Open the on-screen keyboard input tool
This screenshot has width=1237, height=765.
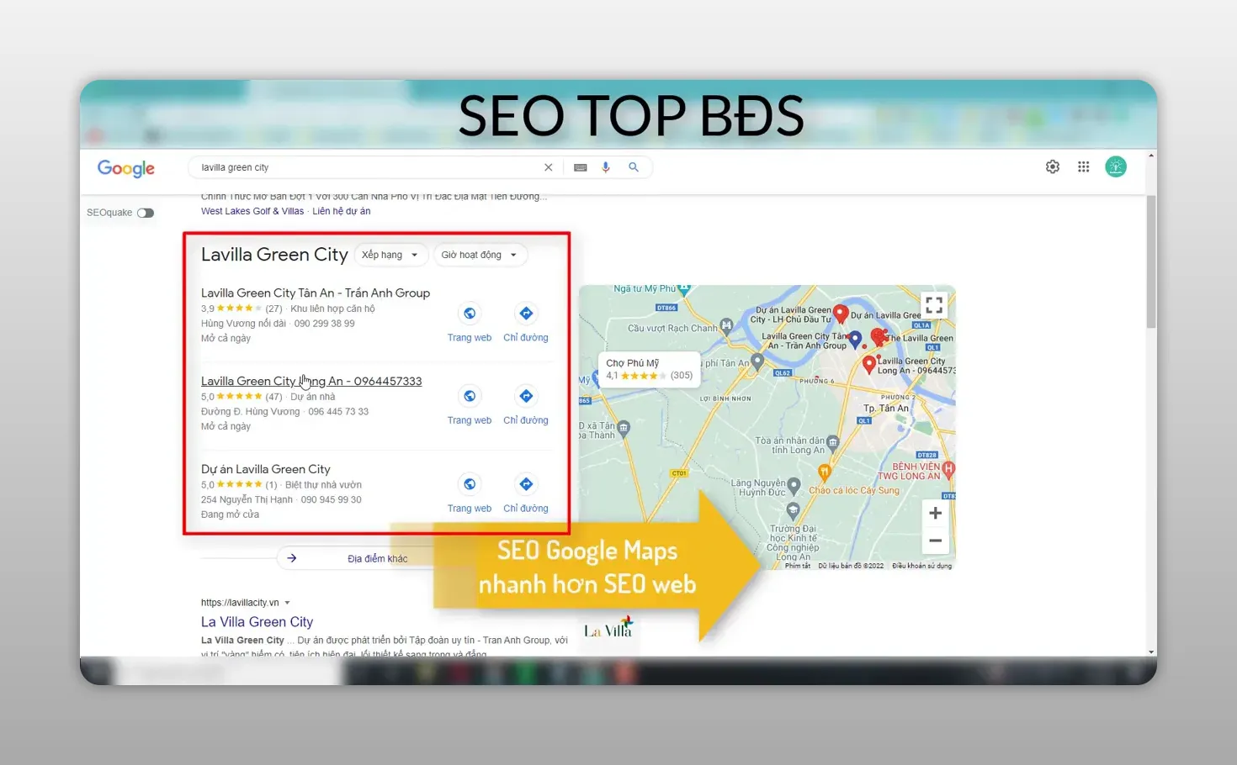coord(580,167)
